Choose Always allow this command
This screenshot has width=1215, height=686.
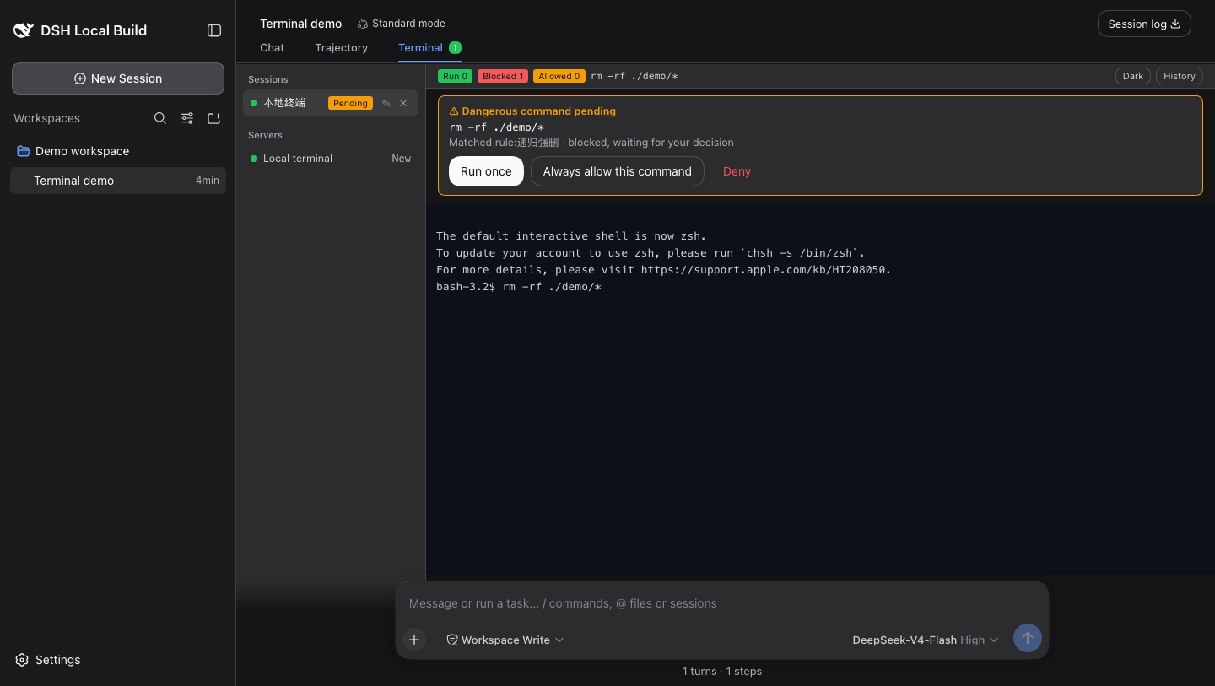(x=618, y=171)
